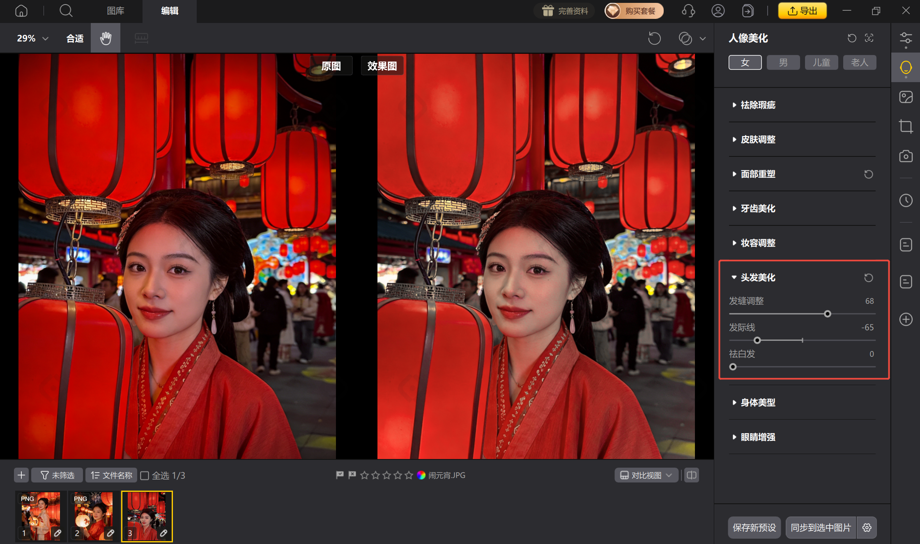Image resolution: width=920 pixels, height=544 pixels.
Task: Open the adjustments sliders panel icon
Action: click(906, 38)
